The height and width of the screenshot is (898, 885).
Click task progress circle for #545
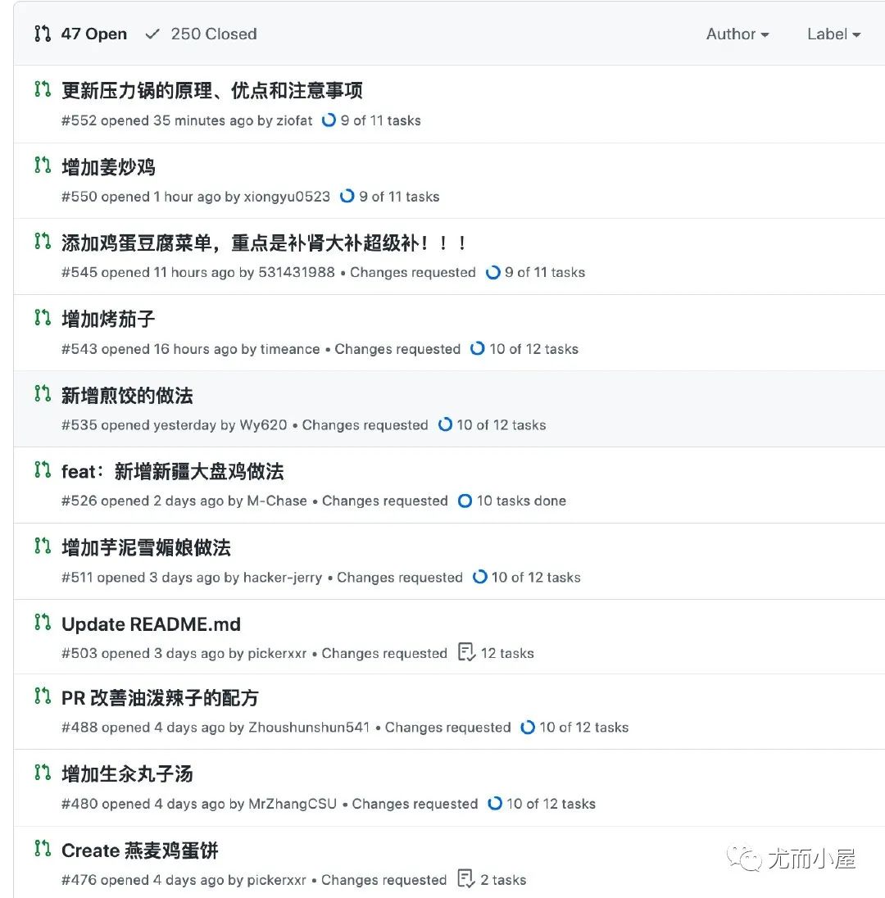[x=492, y=273]
